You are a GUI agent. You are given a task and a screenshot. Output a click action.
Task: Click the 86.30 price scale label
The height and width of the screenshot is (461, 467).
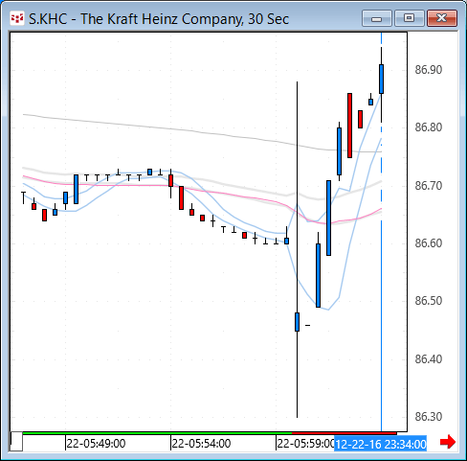point(428,417)
